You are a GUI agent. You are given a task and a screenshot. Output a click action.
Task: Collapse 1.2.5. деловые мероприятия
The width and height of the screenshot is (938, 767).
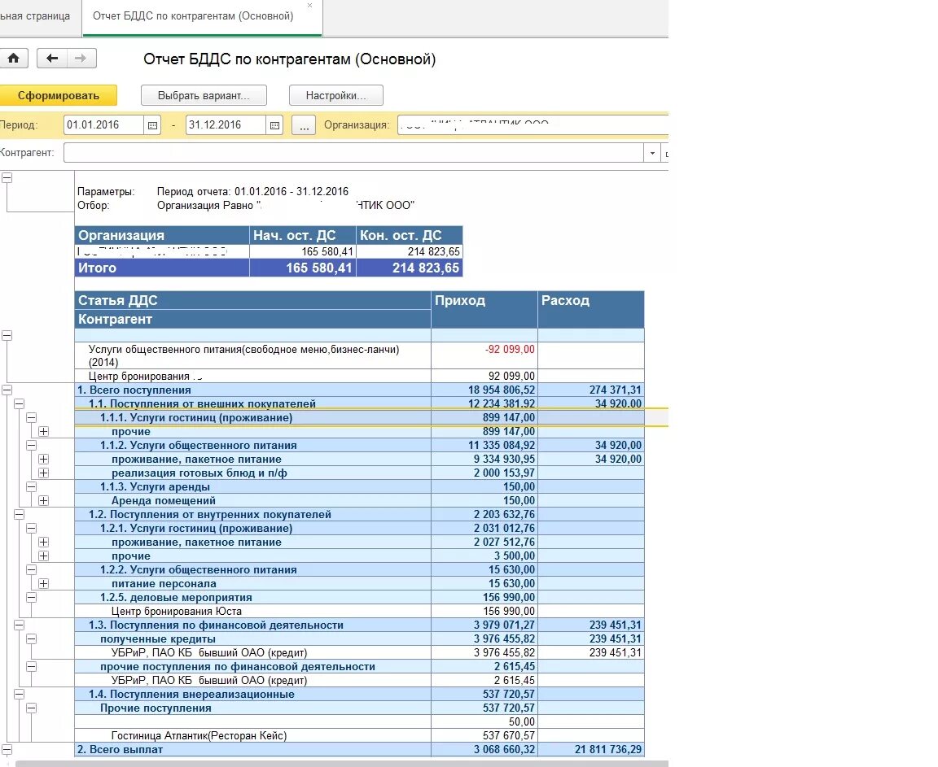click(x=31, y=597)
